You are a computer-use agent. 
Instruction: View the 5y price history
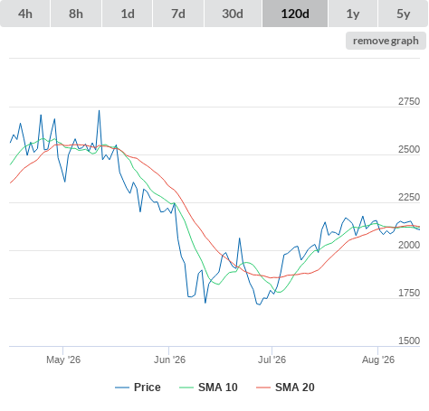pyautogui.click(x=404, y=14)
